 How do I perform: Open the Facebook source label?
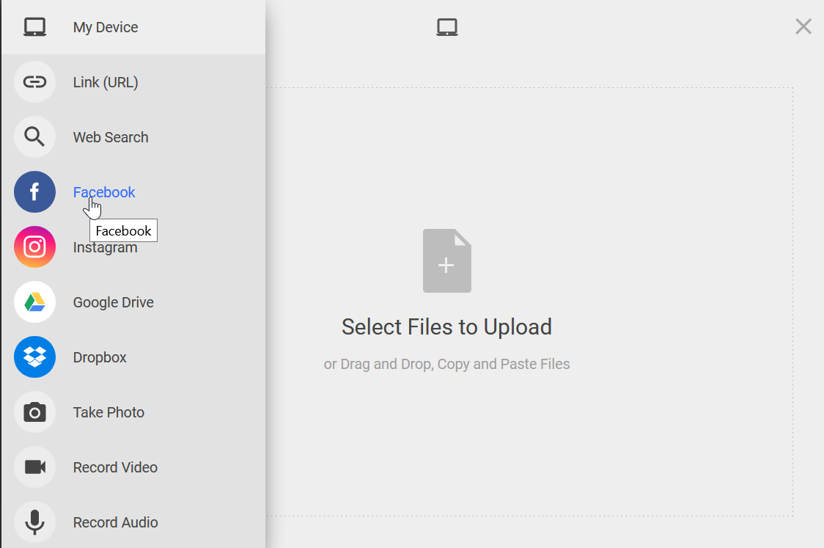[x=104, y=192]
